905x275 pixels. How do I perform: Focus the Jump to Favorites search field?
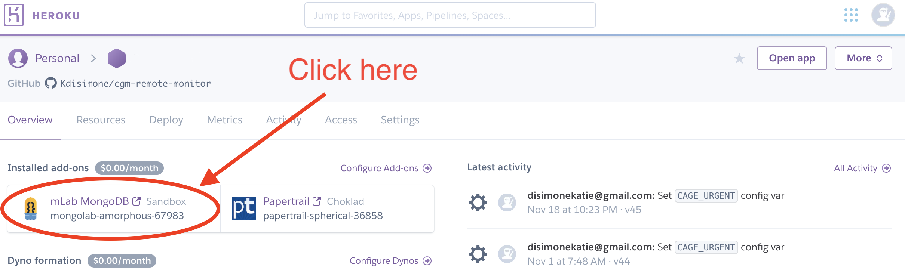450,15
